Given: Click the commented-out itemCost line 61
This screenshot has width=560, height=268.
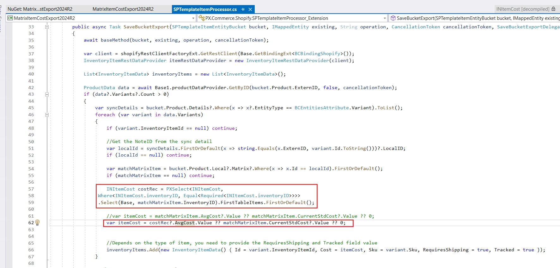Looking at the screenshot, I should [x=240, y=216].
